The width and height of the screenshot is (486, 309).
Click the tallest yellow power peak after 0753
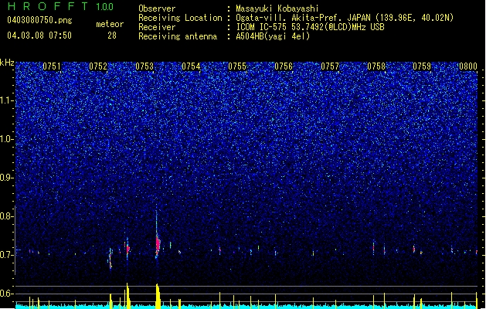pyautogui.click(x=158, y=296)
